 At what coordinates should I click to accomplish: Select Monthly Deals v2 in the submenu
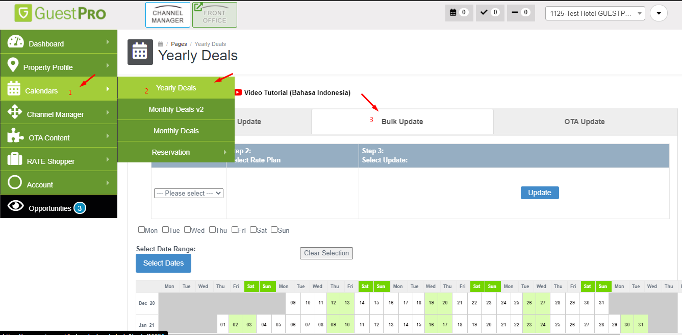[176, 109]
